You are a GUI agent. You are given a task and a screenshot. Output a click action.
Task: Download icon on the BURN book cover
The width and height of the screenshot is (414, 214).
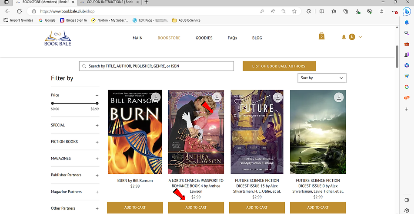coord(156,97)
